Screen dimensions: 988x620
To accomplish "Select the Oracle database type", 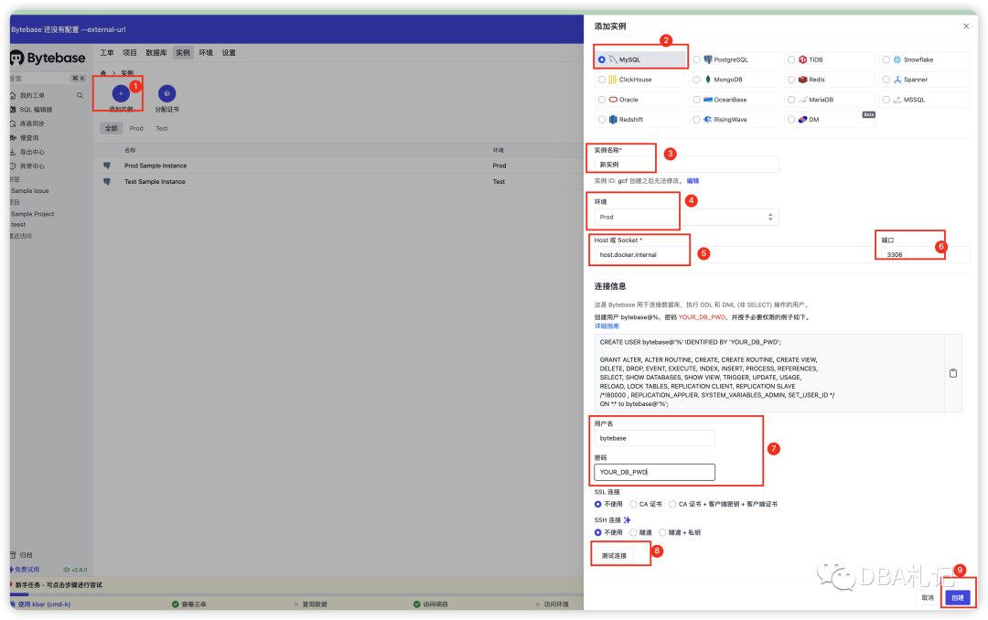I will point(639,100).
